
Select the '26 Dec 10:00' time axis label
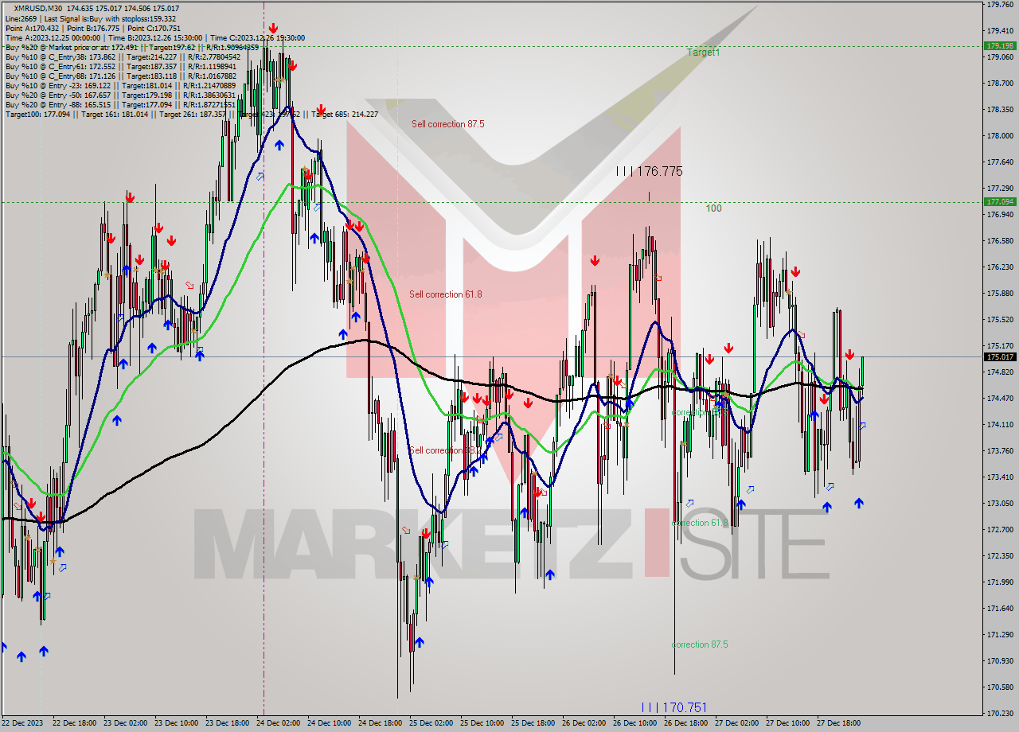pos(634,723)
